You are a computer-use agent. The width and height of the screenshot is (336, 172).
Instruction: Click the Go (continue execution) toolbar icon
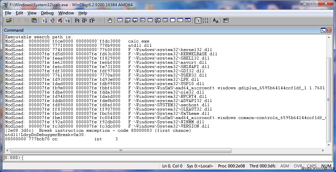[x=44, y=21]
